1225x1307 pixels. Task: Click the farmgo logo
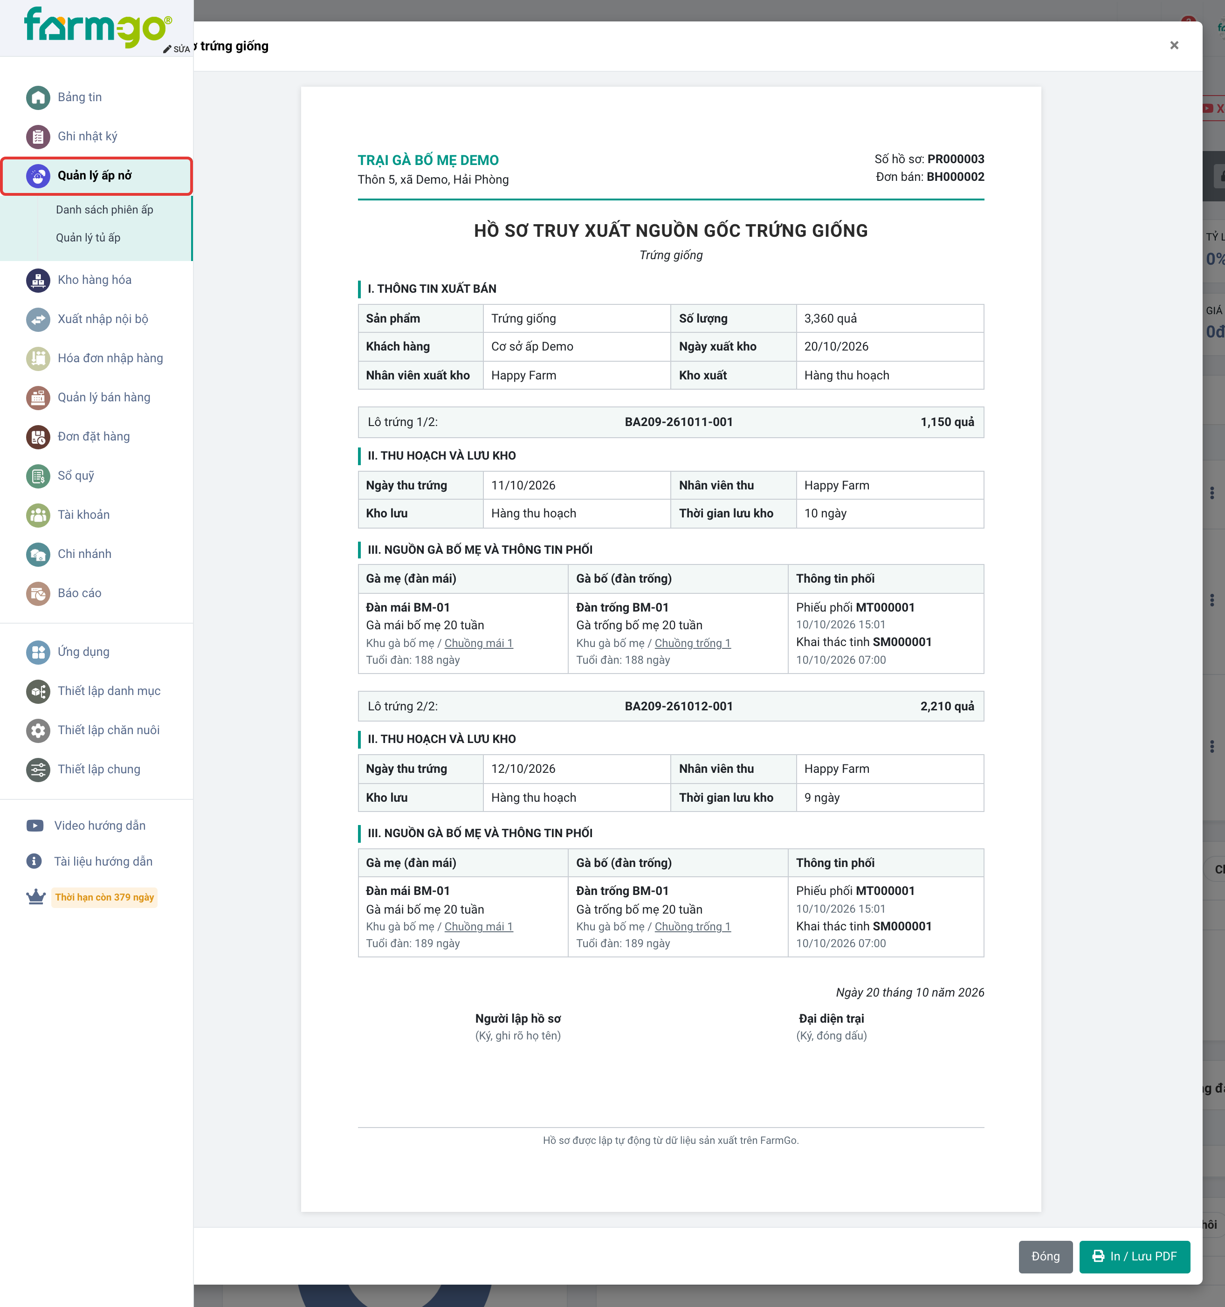(98, 27)
